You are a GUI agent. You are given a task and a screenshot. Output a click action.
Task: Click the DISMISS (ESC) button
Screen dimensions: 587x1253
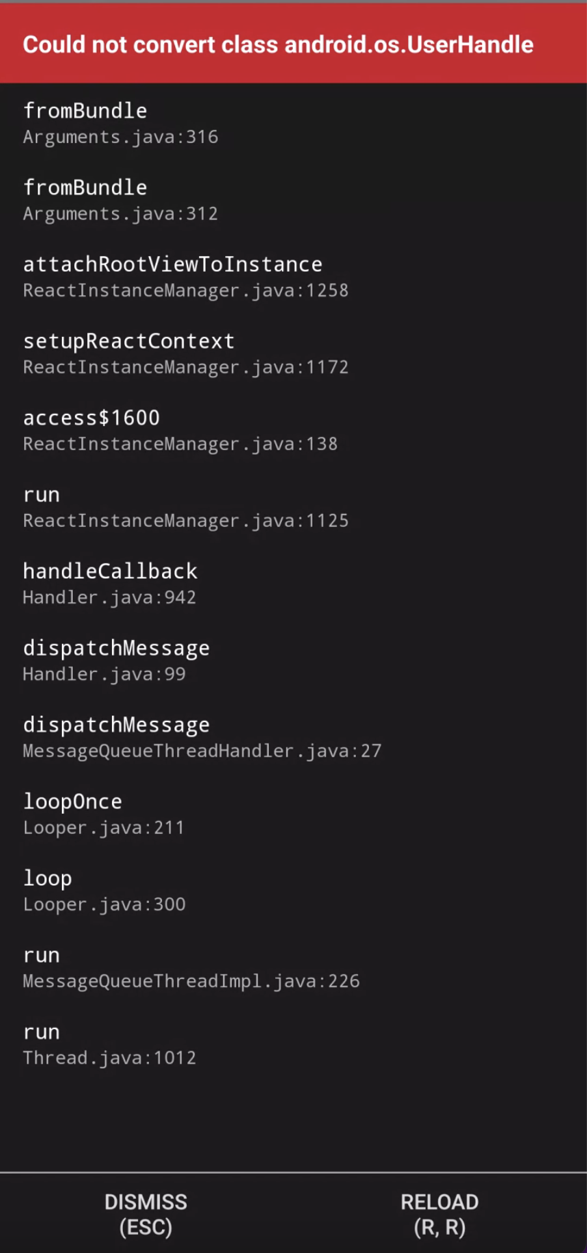point(145,1214)
